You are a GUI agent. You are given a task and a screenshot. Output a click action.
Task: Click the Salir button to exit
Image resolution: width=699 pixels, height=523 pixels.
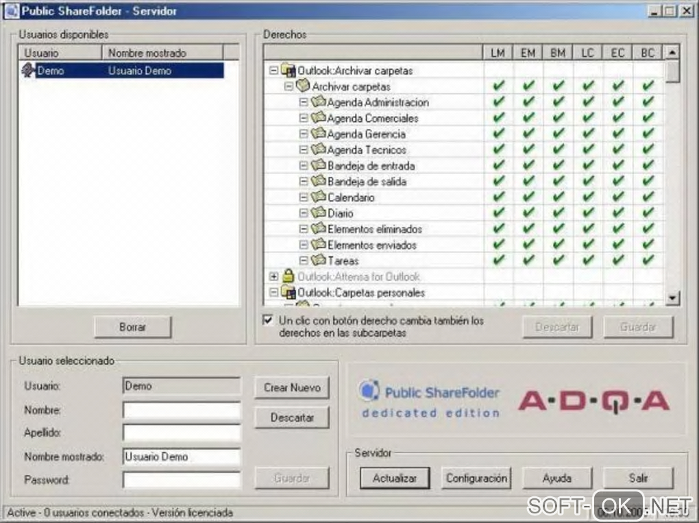pyautogui.click(x=638, y=478)
